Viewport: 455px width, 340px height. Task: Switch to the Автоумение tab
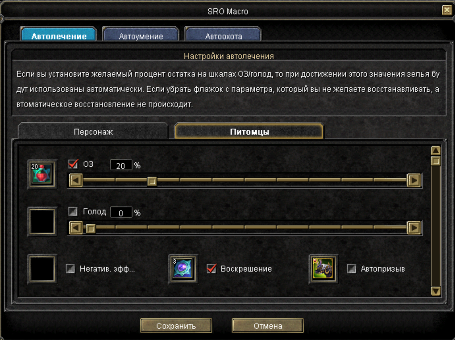point(141,34)
